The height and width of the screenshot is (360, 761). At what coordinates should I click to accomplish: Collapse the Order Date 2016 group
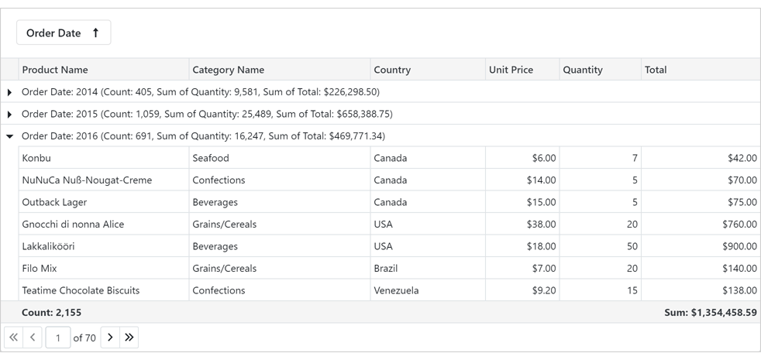point(9,136)
